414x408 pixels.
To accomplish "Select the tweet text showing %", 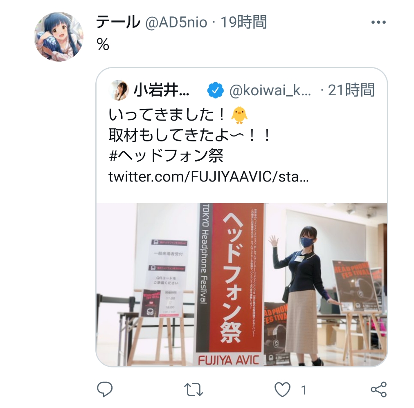I will coord(103,44).
